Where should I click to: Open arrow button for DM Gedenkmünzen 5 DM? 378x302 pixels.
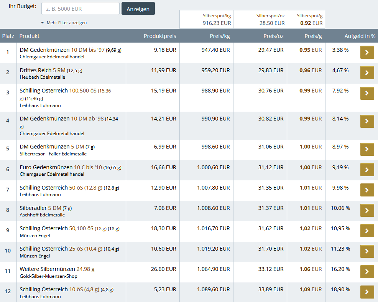tap(367, 149)
